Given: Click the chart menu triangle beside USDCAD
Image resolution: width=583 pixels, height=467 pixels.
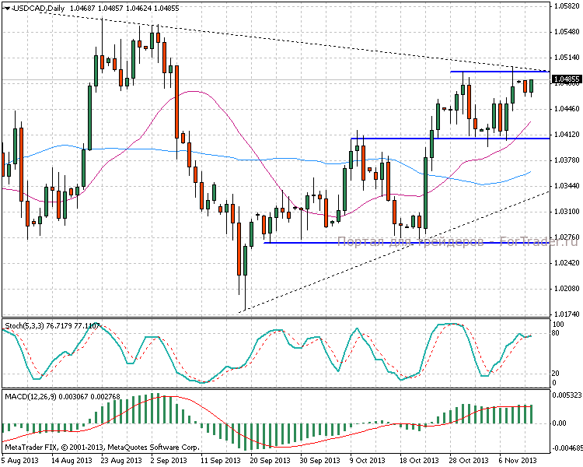Looking at the screenshot, I should [x=4, y=9].
